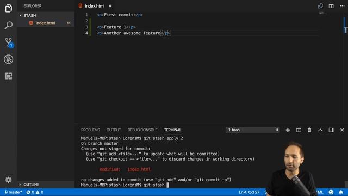Click "On branch master" terminal text

click(x=100, y=144)
